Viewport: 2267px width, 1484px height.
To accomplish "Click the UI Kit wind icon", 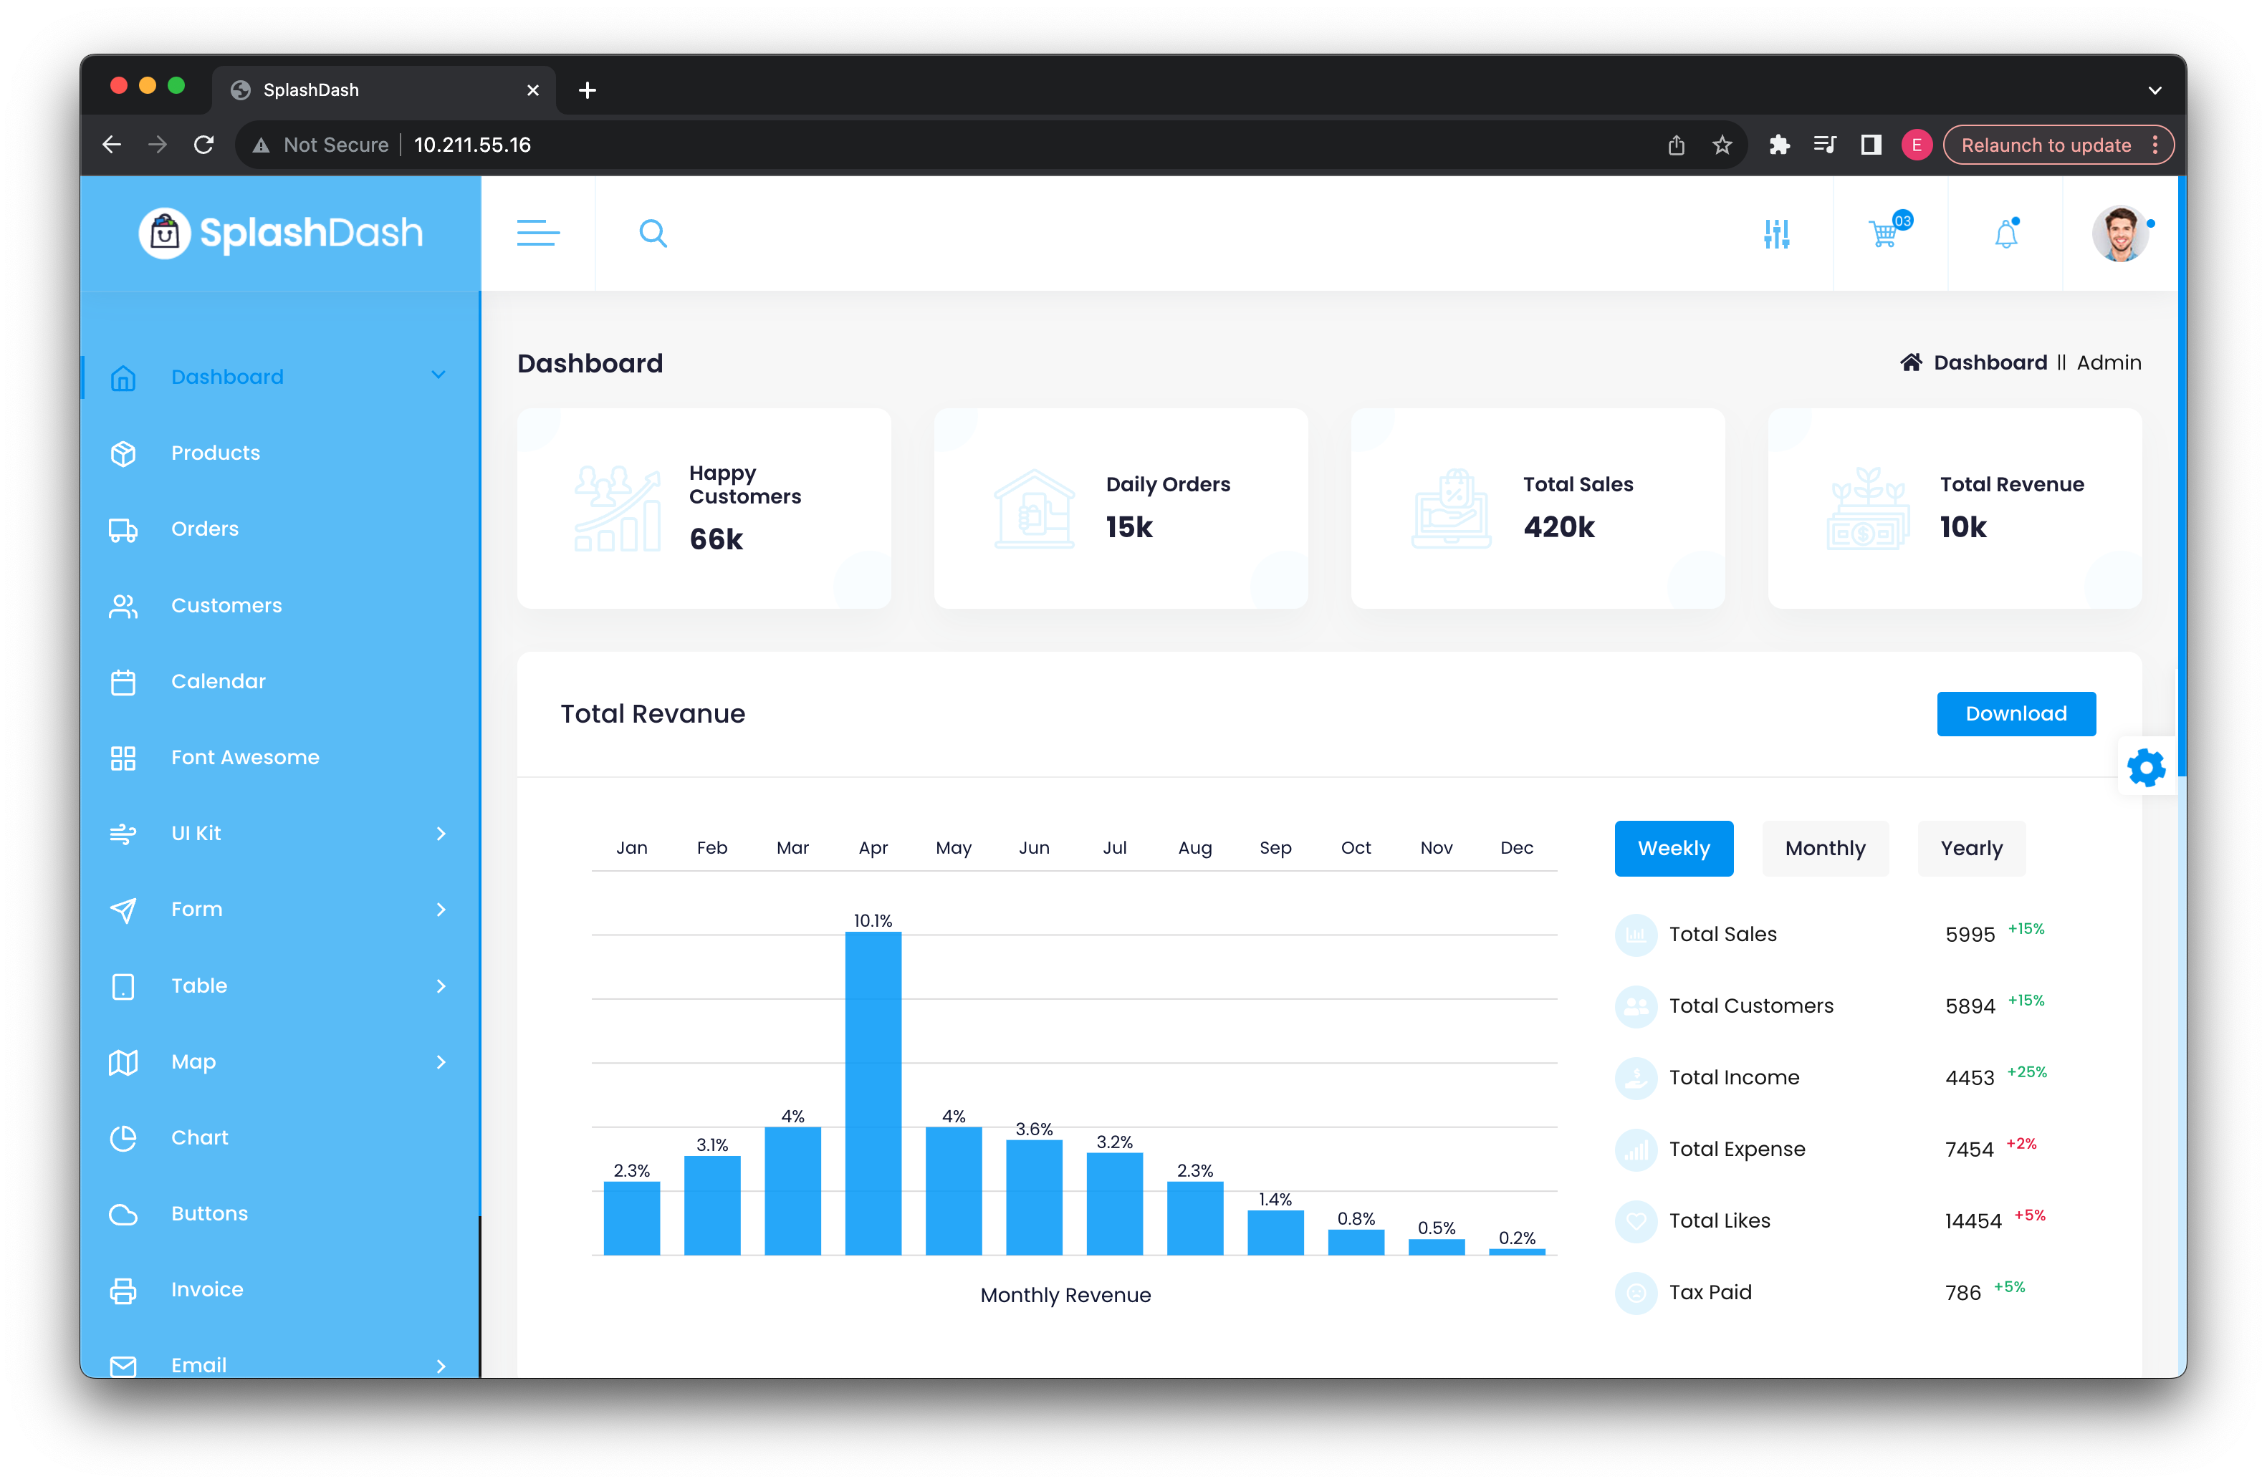I will click(123, 834).
